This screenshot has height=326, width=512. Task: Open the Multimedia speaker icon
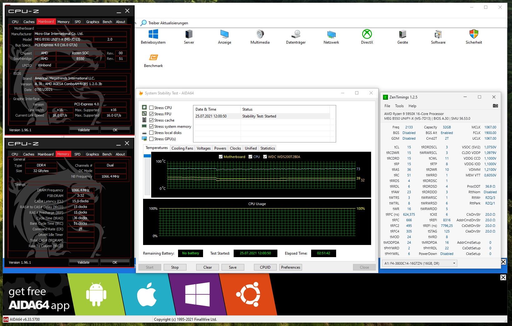coord(260,34)
